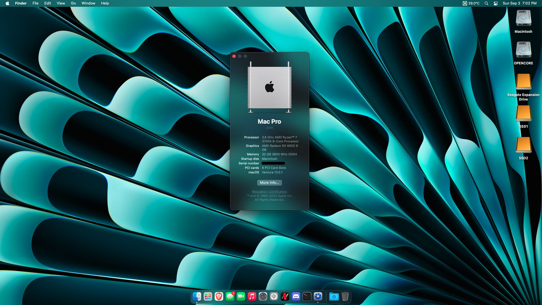
Task: Open the View menu
Action: (61, 3)
